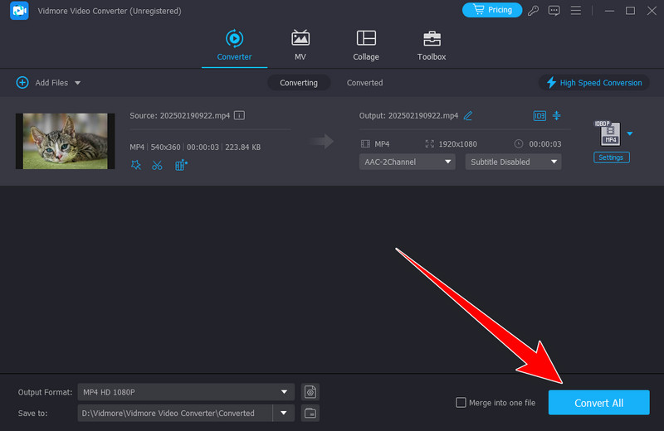Open the Subtitle Disabled dropdown
This screenshot has height=431, width=664.
pos(513,162)
